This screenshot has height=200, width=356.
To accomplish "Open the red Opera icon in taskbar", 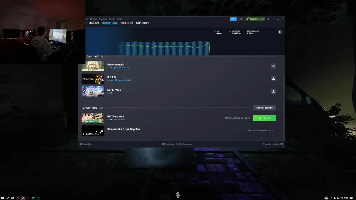I will point(28,198).
